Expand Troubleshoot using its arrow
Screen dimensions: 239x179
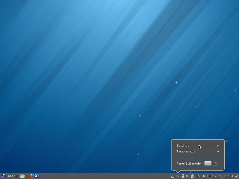[218, 152]
